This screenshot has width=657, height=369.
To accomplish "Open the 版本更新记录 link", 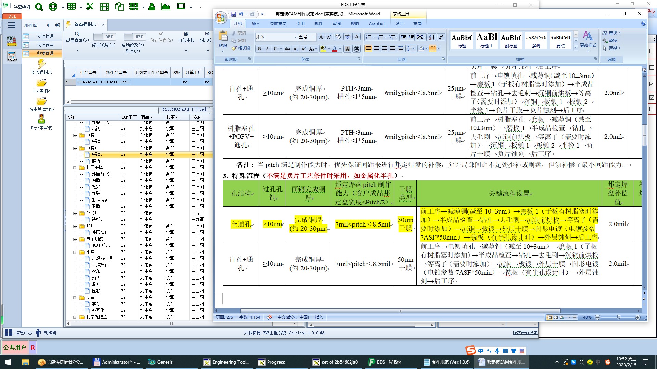I will pos(525,333).
